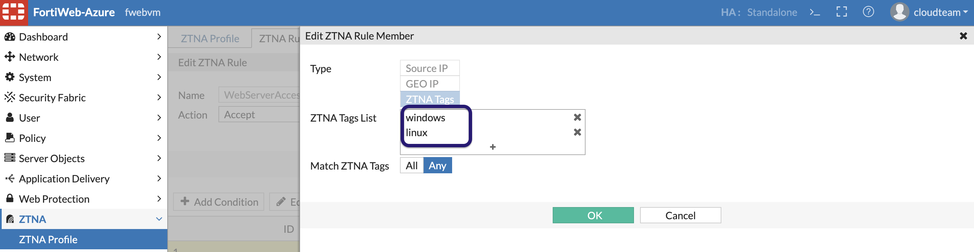Select the linux tag entry
The width and height of the screenshot is (974, 252).
click(x=416, y=132)
